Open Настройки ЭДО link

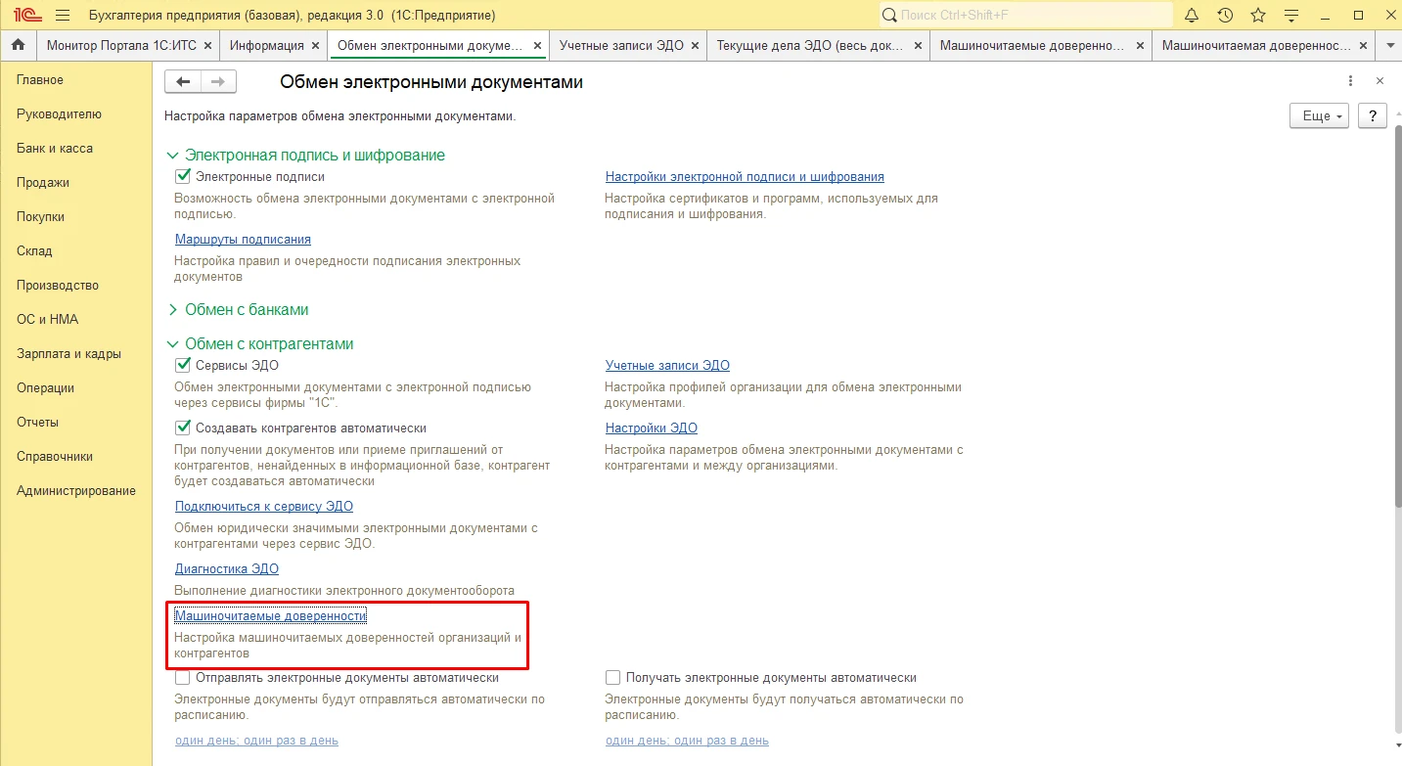click(x=652, y=428)
